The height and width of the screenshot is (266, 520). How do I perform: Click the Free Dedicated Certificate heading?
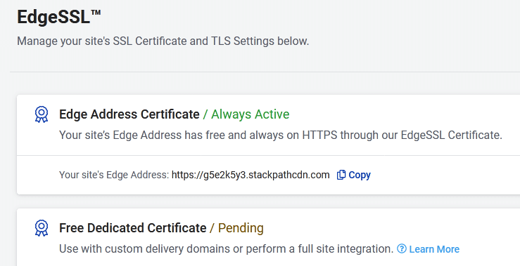(x=133, y=228)
